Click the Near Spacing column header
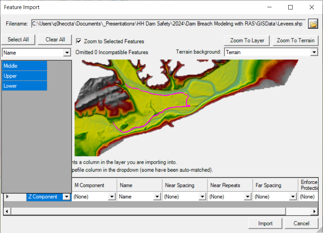The height and width of the screenshot is (233, 323). click(x=185, y=185)
